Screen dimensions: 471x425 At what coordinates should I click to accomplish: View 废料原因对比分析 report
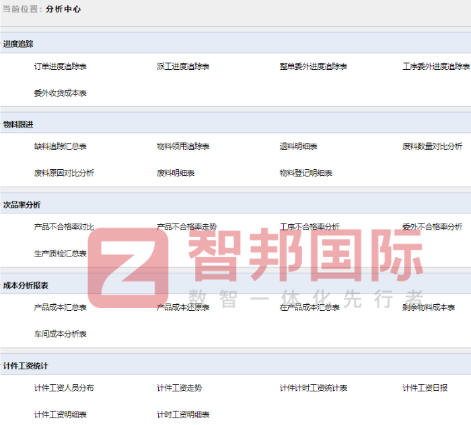[64, 173]
